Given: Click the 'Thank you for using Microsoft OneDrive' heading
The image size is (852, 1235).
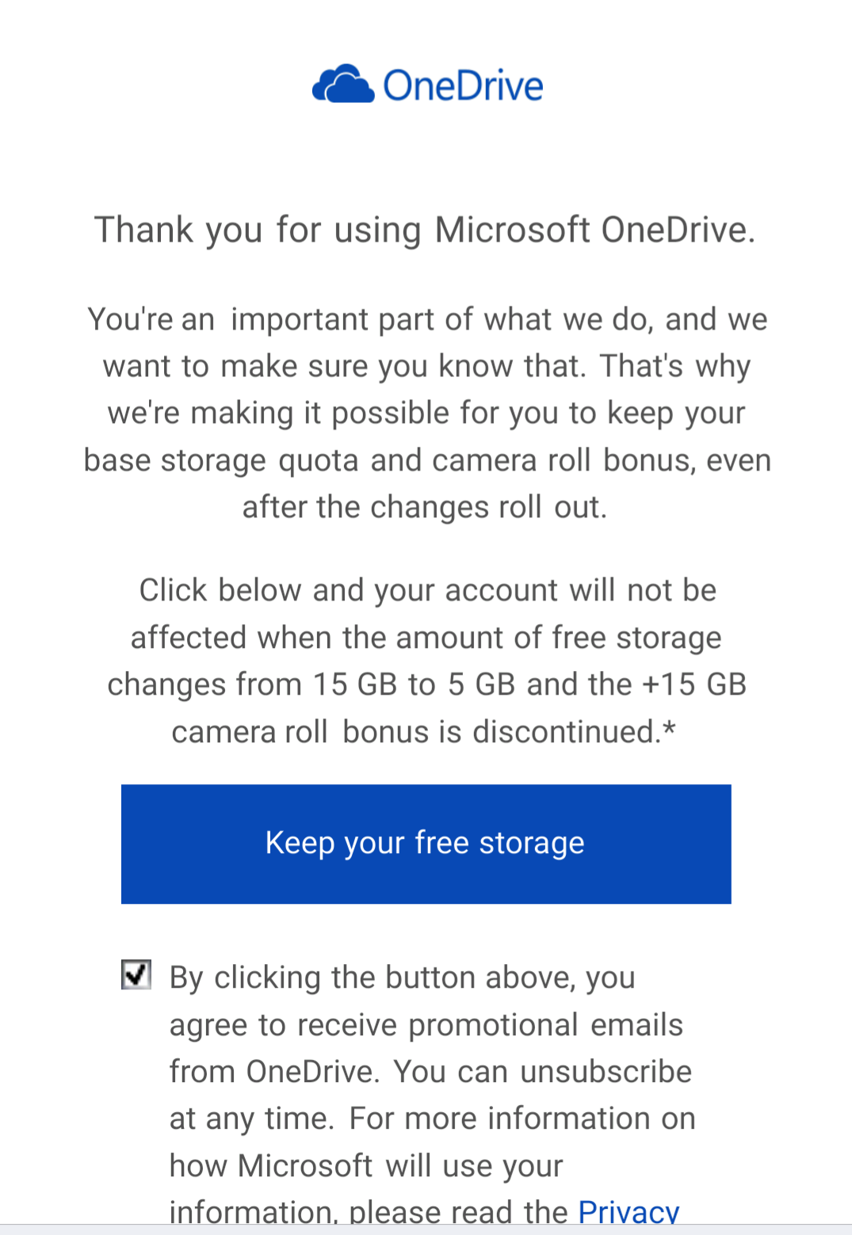Looking at the screenshot, I should click(x=426, y=231).
